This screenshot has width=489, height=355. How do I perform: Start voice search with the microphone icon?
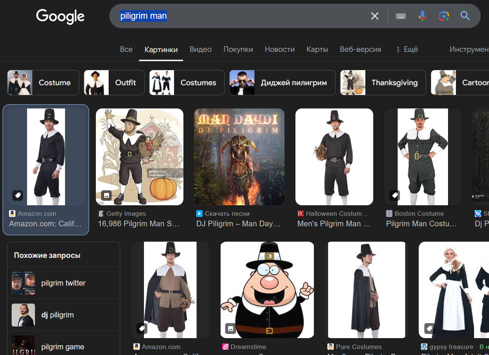pyautogui.click(x=422, y=16)
